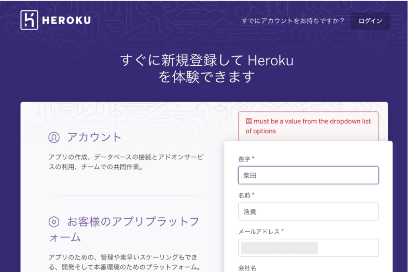
Task: Click the HEROKU wordmark text
Action: [x=67, y=20]
